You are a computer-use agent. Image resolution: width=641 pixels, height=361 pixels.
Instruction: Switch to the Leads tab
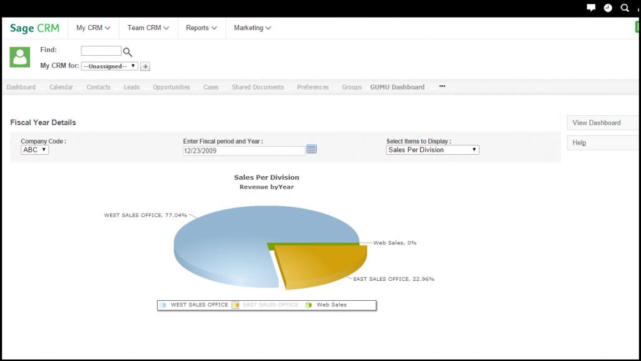pyautogui.click(x=131, y=87)
